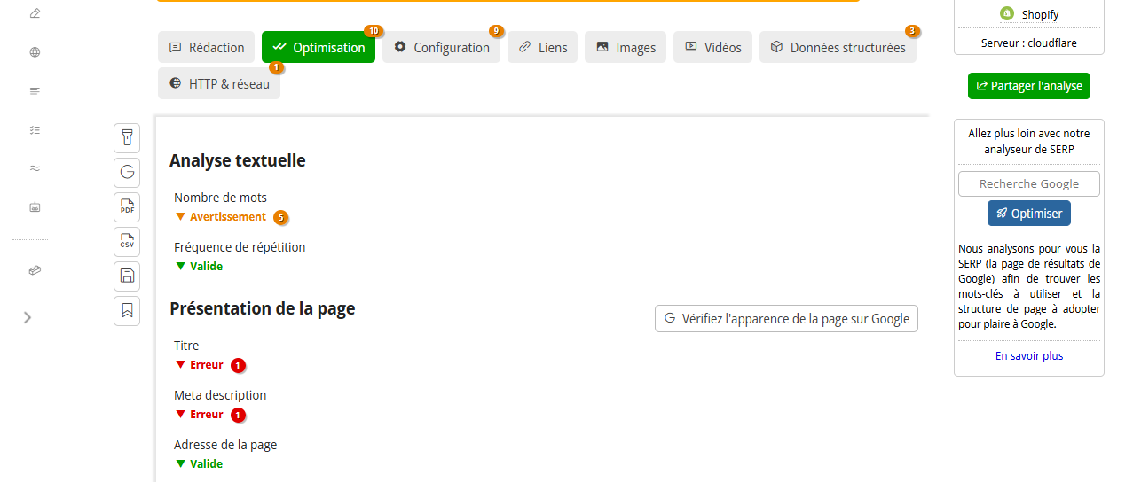
Task: Click the globe icon in left sidebar
Action: [x=35, y=52]
